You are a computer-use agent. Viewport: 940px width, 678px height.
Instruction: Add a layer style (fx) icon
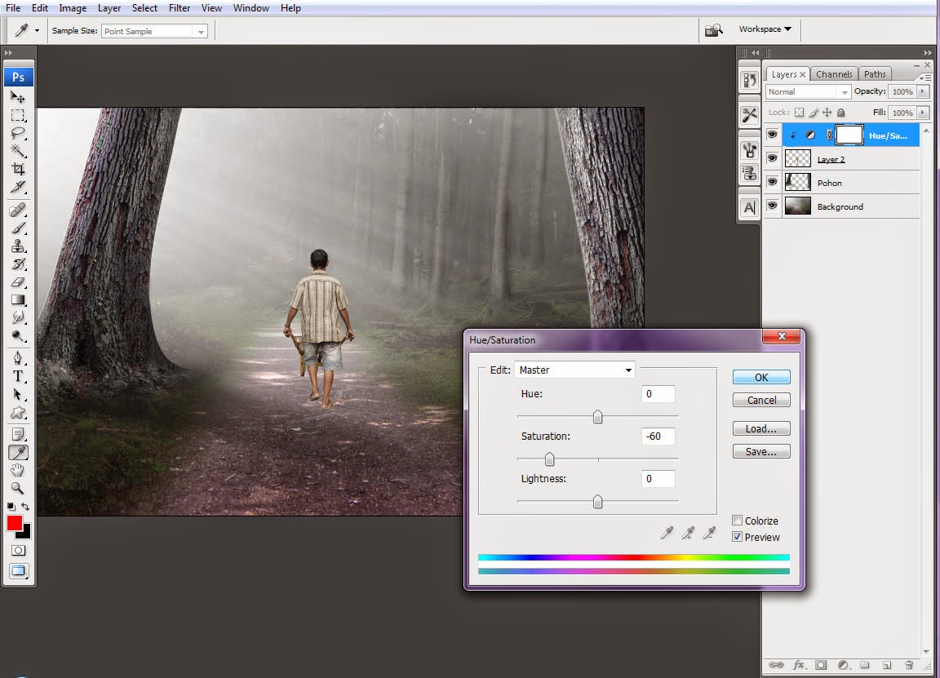click(x=799, y=665)
